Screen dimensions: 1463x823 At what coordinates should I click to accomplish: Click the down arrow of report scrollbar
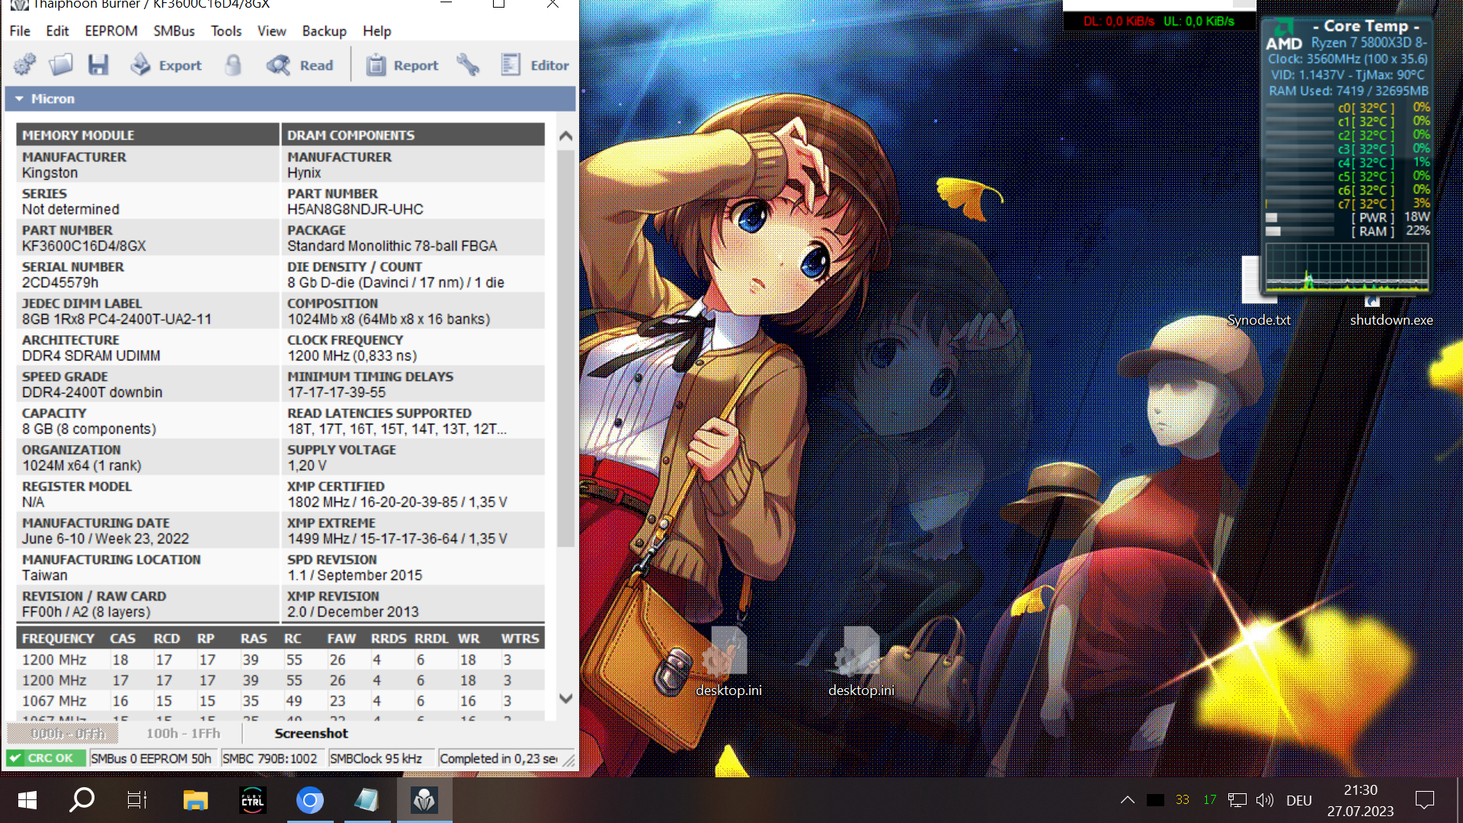[565, 698]
